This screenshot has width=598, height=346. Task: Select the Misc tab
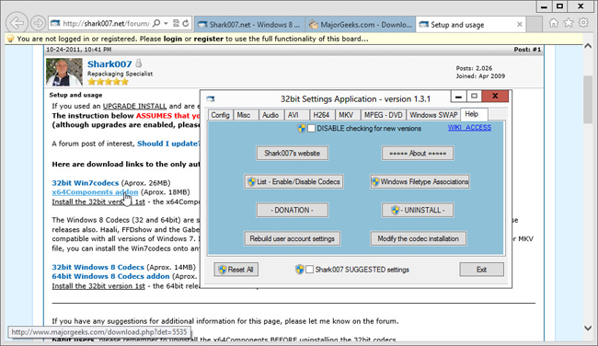point(243,115)
